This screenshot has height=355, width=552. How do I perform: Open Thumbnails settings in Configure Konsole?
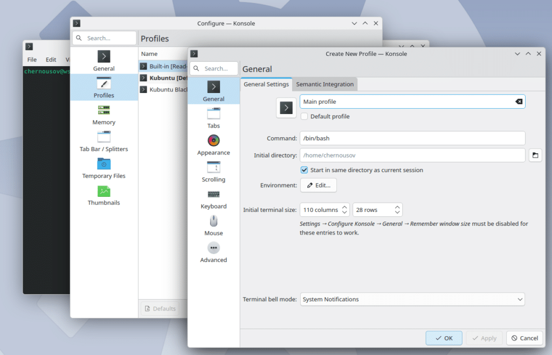point(104,195)
